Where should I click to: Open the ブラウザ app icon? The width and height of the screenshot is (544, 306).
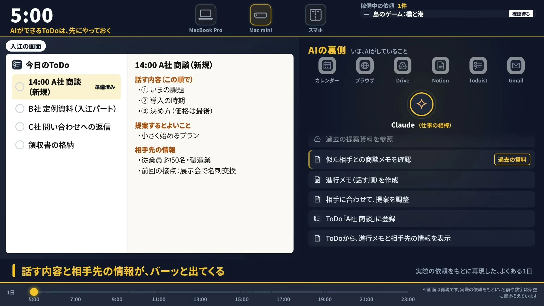[365, 65]
